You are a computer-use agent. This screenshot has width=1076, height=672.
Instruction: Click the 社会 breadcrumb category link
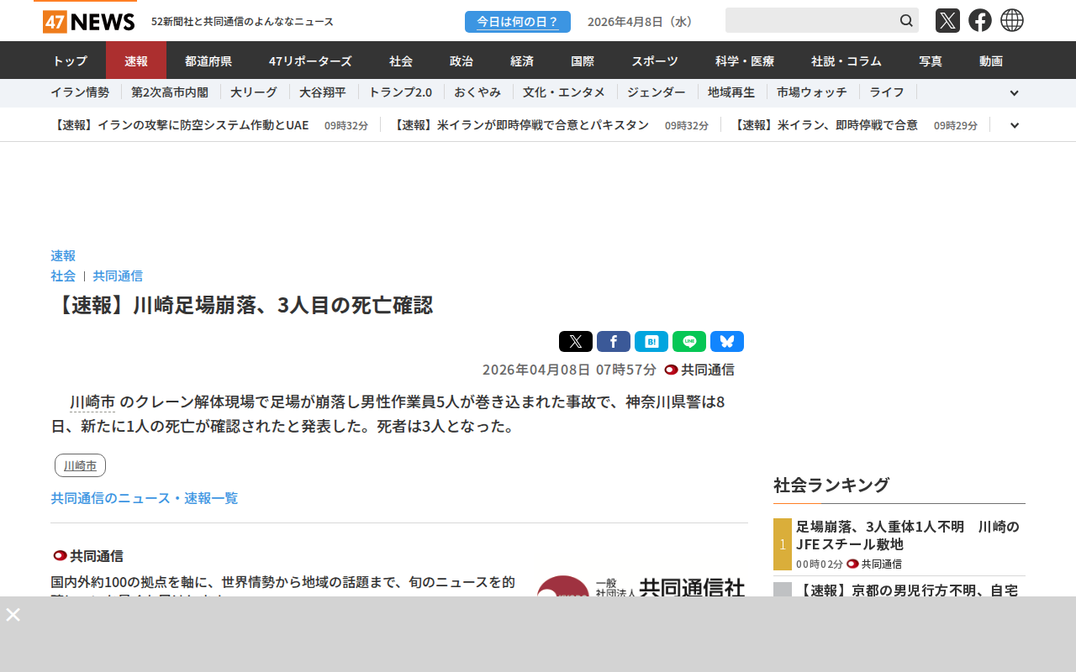(x=63, y=276)
